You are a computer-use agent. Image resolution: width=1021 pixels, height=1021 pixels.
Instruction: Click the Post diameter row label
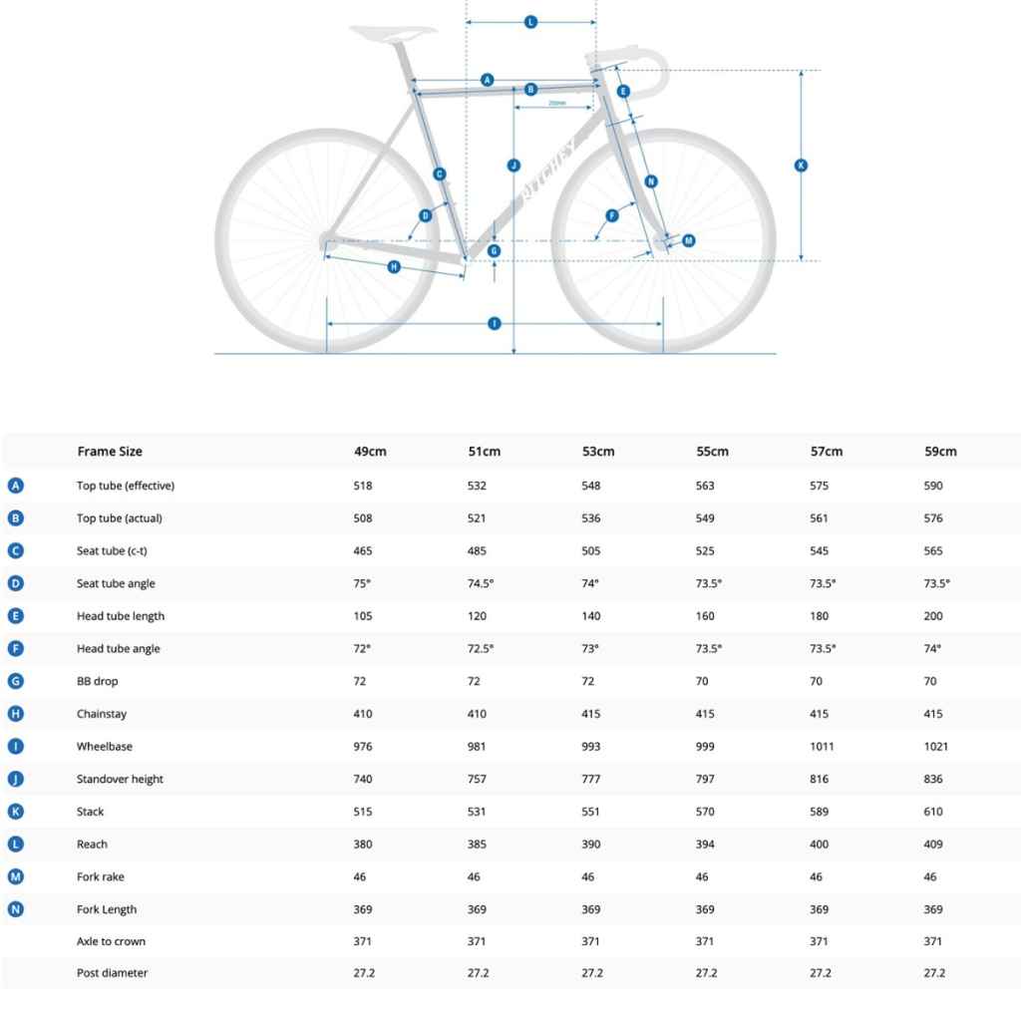(x=112, y=973)
